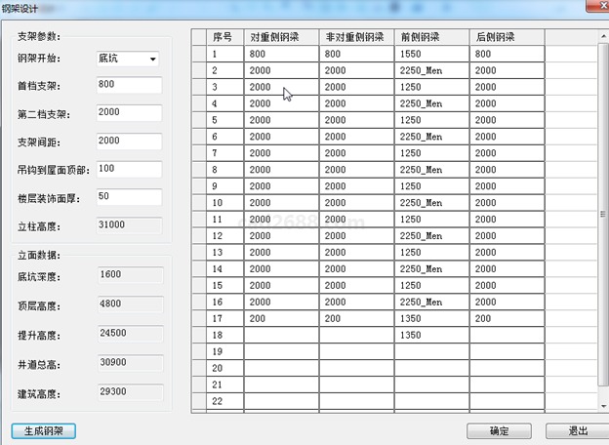Viewport: 609px width, 445px height.
Task: Click the 非对重侧钢梁 column header
Action: [x=356, y=37]
